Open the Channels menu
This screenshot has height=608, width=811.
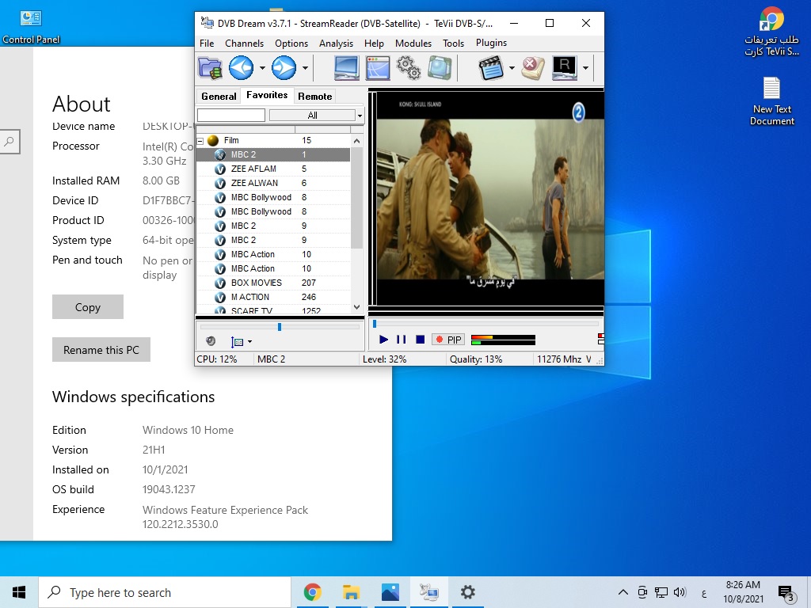pyautogui.click(x=244, y=44)
